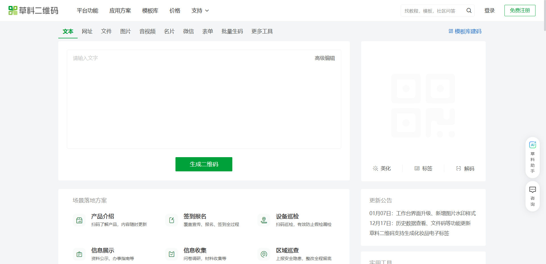Click the 设备巡检 location icon
546x264 pixels.
264,220
